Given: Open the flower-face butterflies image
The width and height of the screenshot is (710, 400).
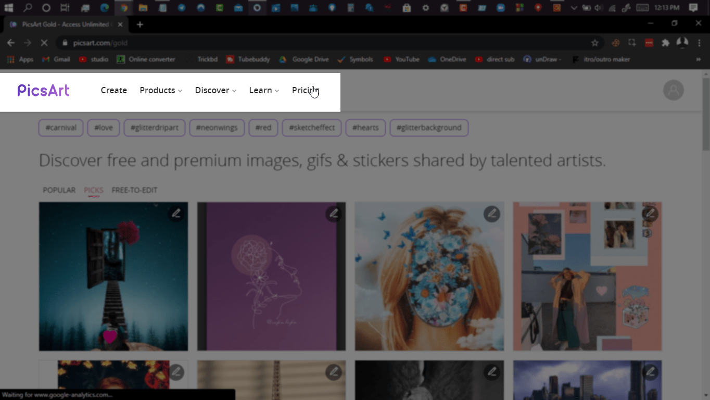Looking at the screenshot, I should [x=429, y=276].
